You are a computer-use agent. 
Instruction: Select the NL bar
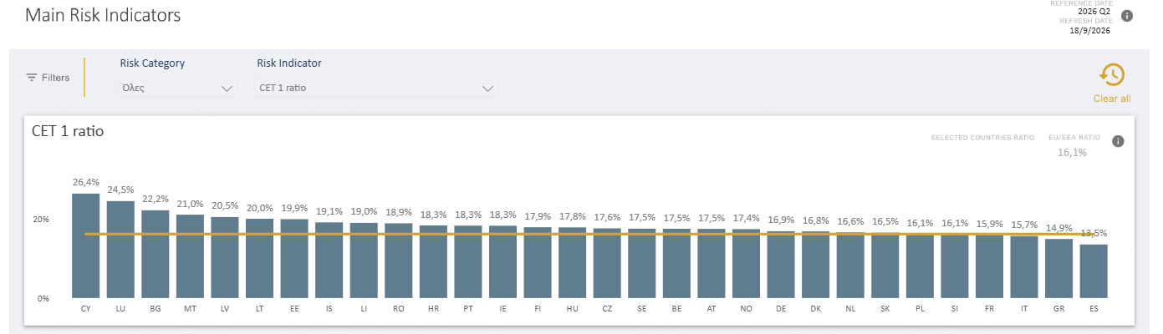pyautogui.click(x=850, y=265)
